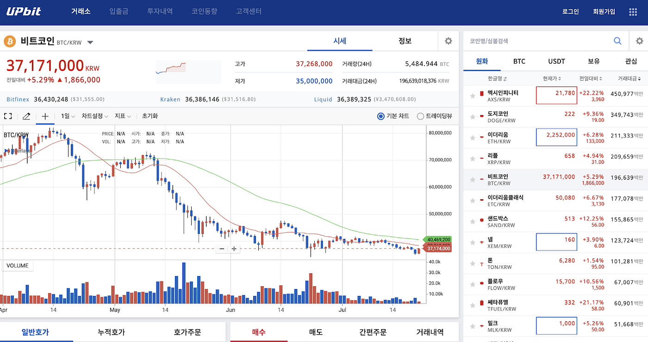Image resolution: width=648 pixels, height=342 pixels.
Task: Open settings gear beside 정보 tab
Action: 448,41
